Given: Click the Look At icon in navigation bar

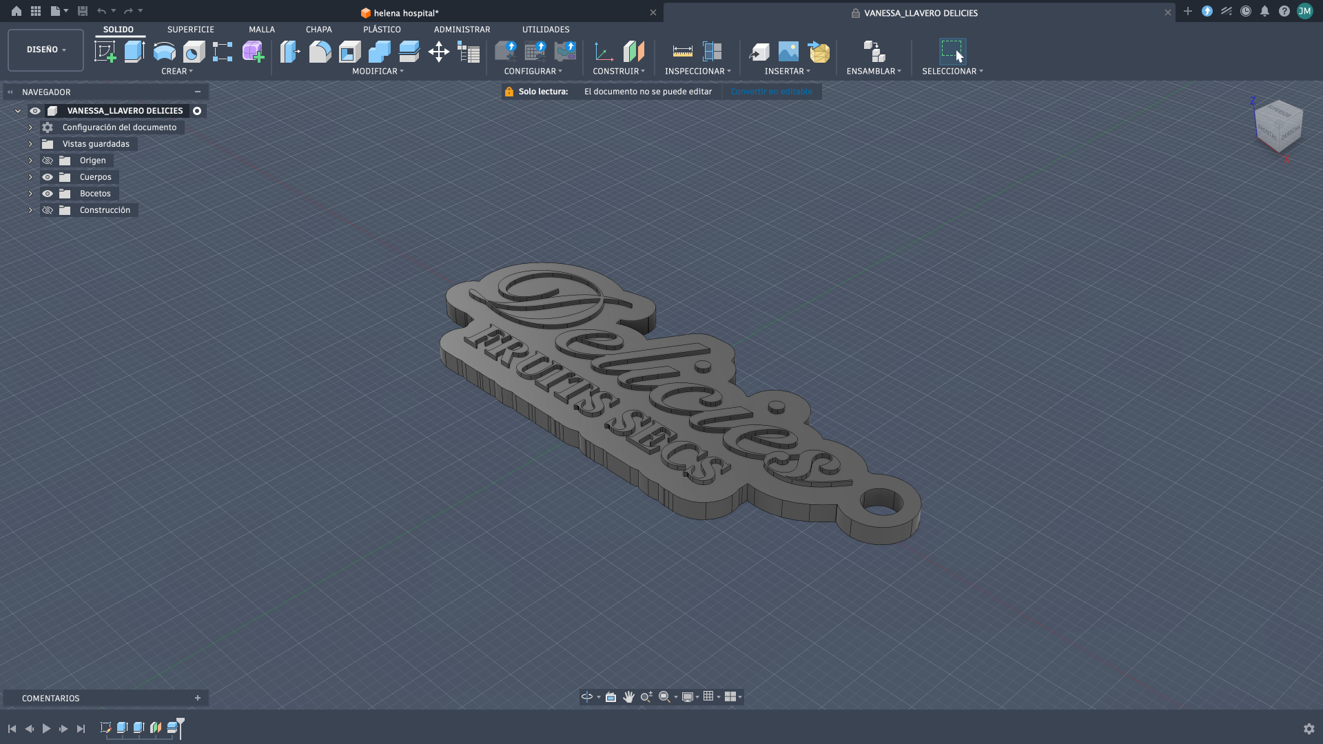Looking at the screenshot, I should 611,697.
